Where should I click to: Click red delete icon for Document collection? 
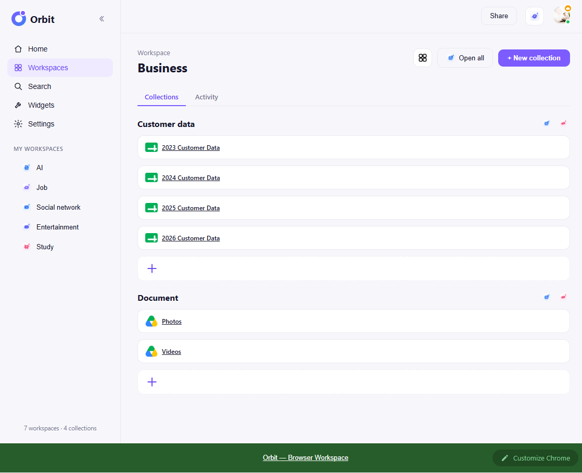pyautogui.click(x=563, y=297)
